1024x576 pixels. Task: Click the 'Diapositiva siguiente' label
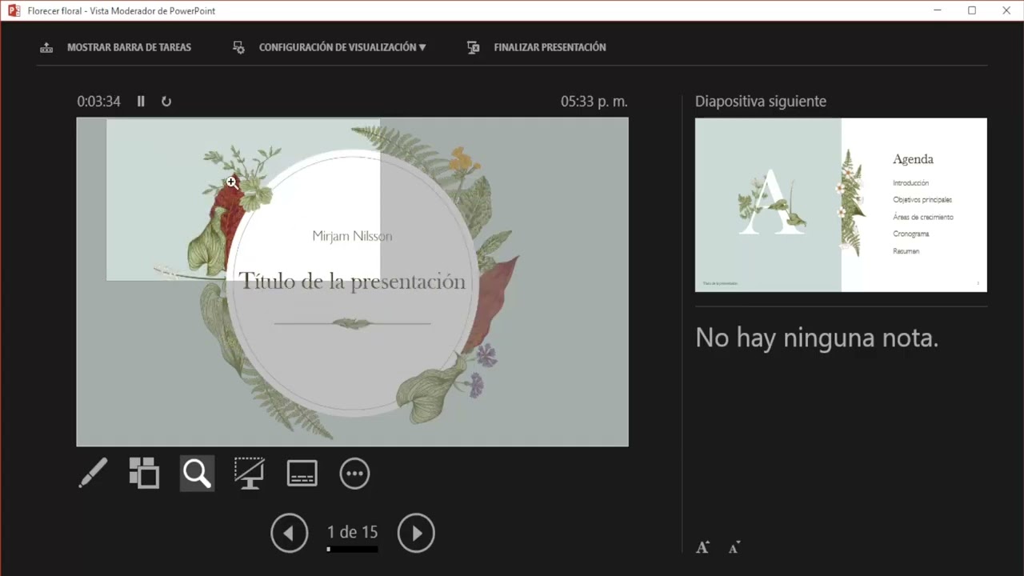coord(761,102)
